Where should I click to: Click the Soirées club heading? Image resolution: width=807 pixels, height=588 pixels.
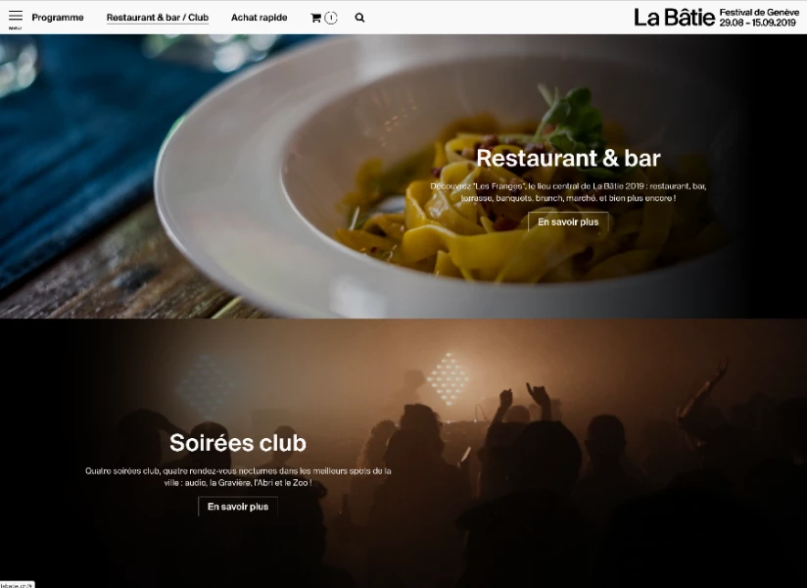238,443
